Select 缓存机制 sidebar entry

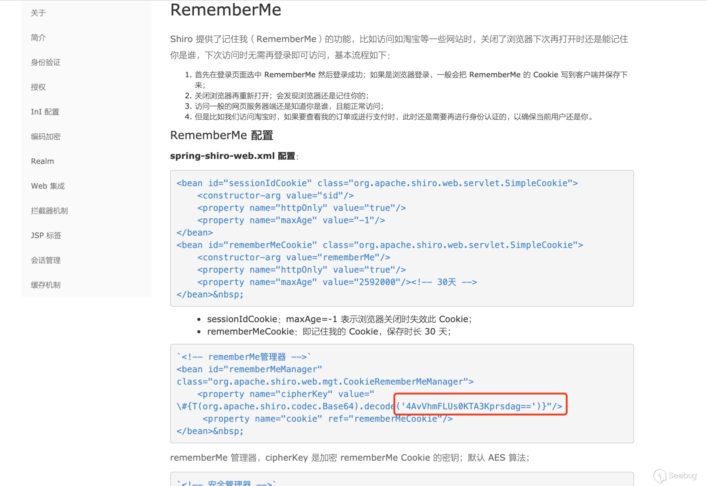(46, 285)
